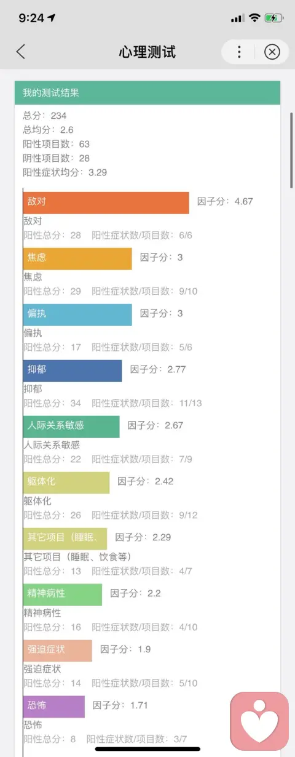Tap the battery icon in status bar

(273, 18)
